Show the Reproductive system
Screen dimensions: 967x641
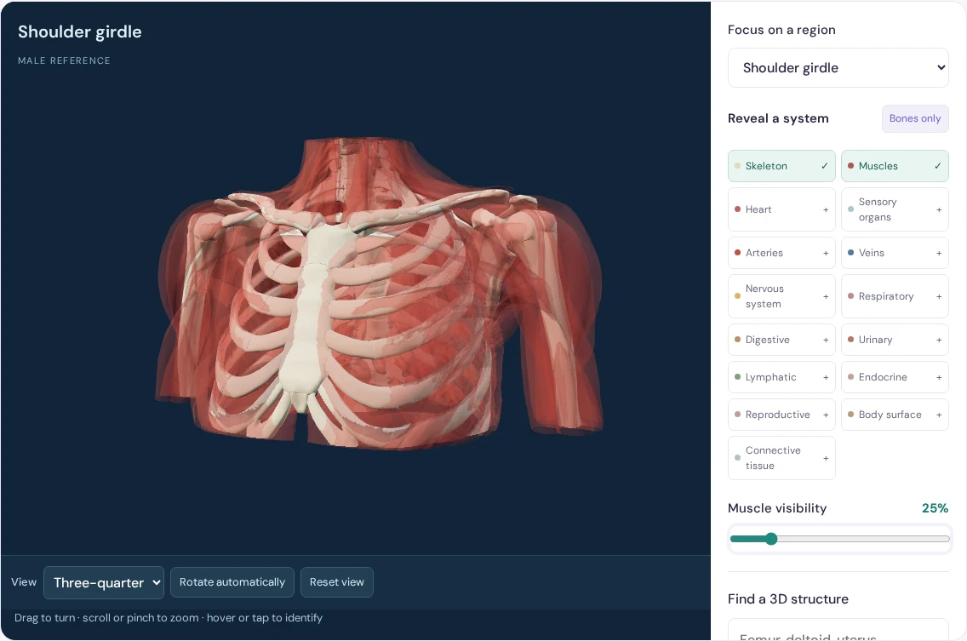pos(781,415)
